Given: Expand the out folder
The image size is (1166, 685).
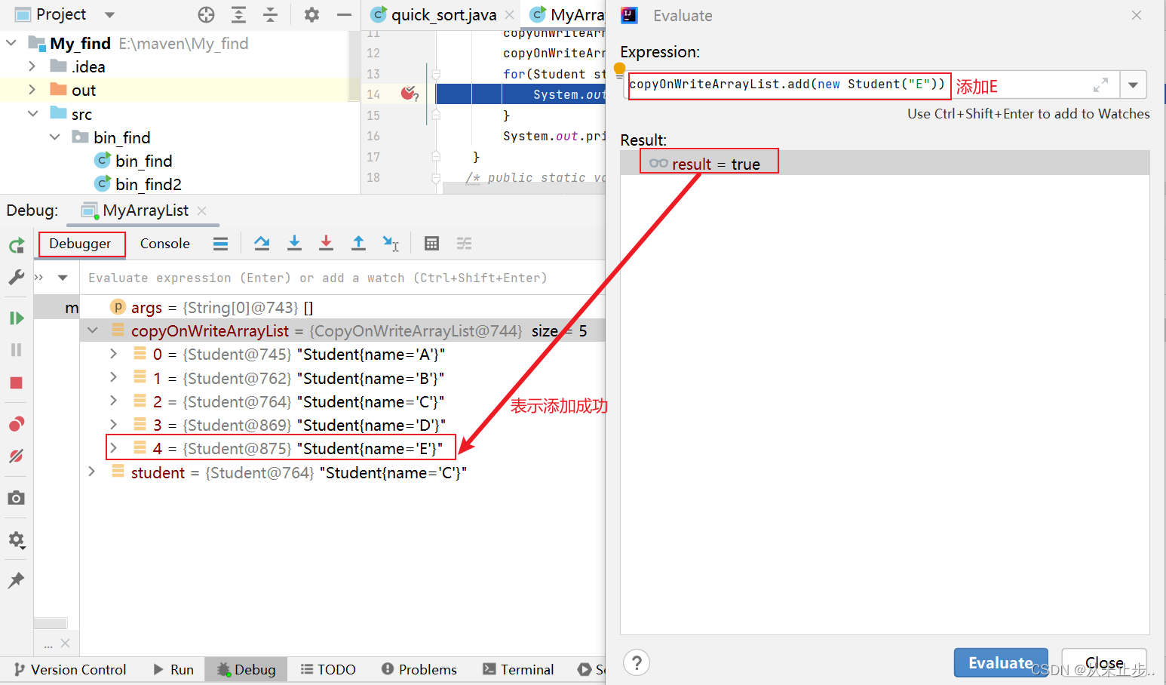Looking at the screenshot, I should pyautogui.click(x=32, y=90).
